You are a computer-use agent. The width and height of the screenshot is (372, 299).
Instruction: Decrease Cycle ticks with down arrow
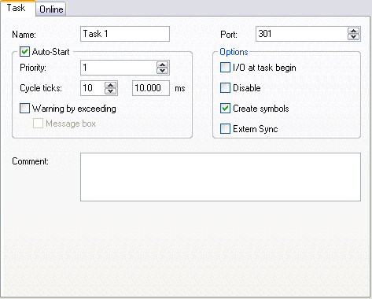(x=111, y=91)
